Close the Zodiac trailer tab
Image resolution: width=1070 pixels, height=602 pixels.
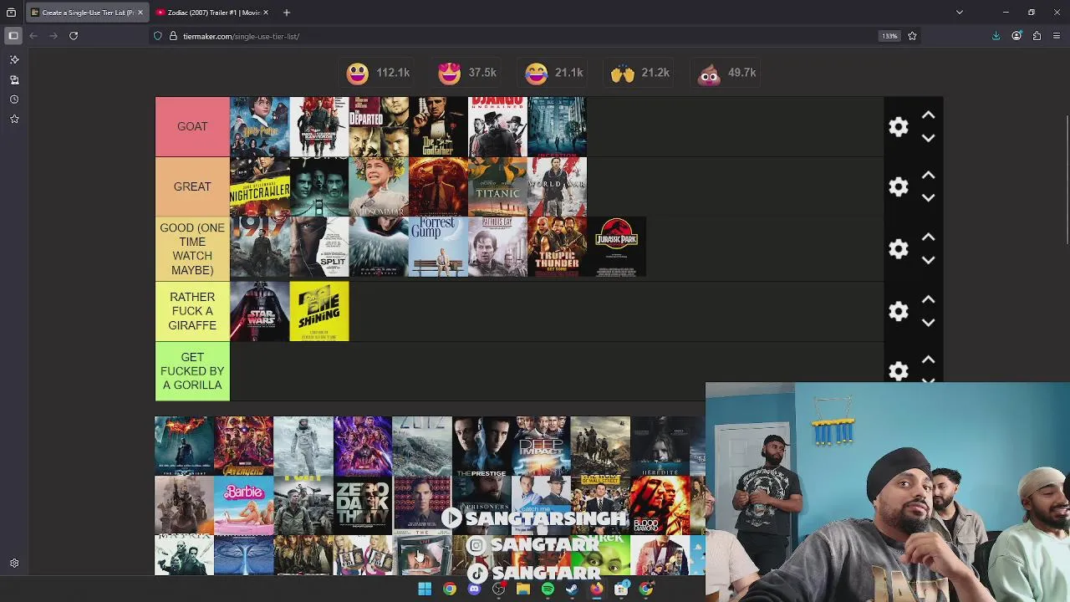(266, 13)
